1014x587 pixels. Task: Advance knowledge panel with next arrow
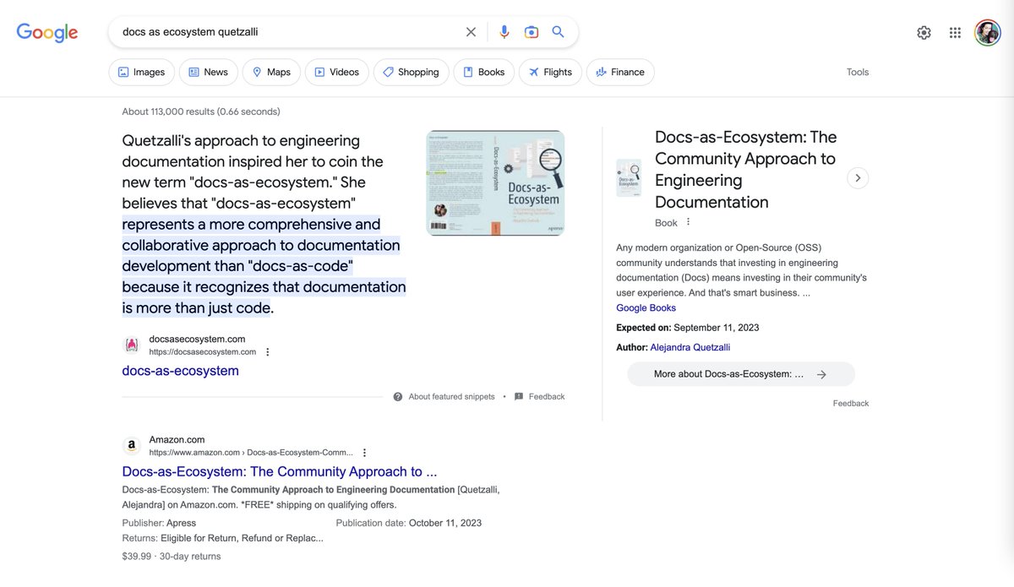(x=858, y=178)
